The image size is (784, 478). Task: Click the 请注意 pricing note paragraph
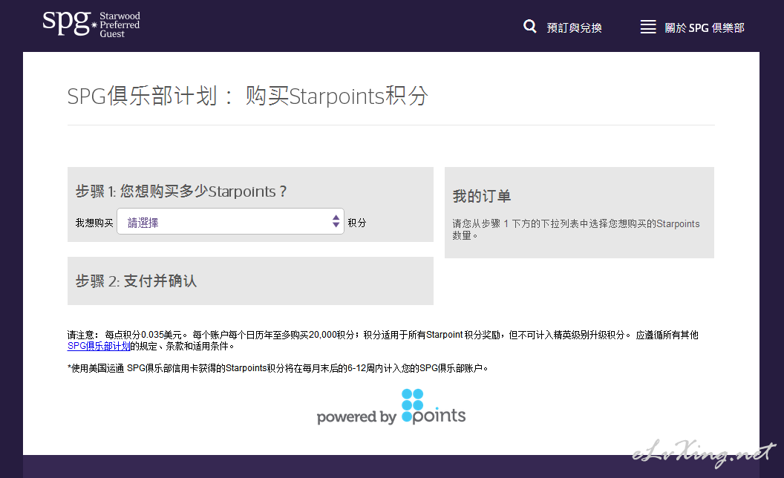point(383,341)
